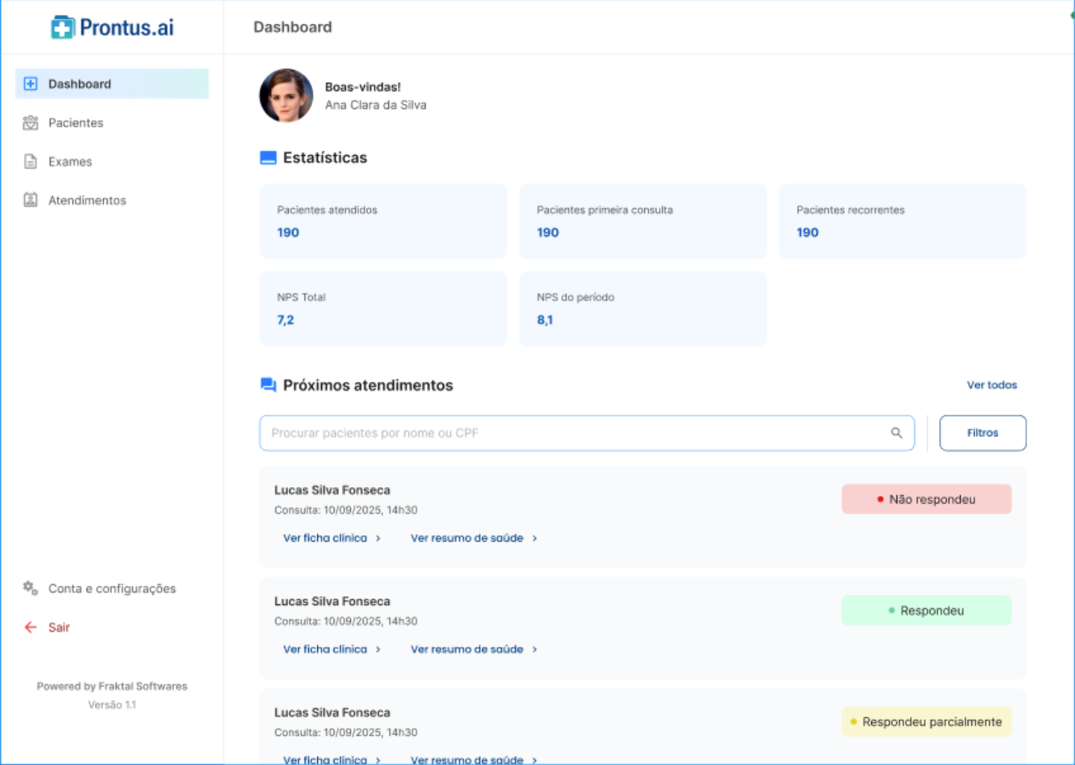Screen dimensions: 1075x765
Task: Click chevron after Ver resumo de saúde, Respondeu card
Action: [x=535, y=649]
